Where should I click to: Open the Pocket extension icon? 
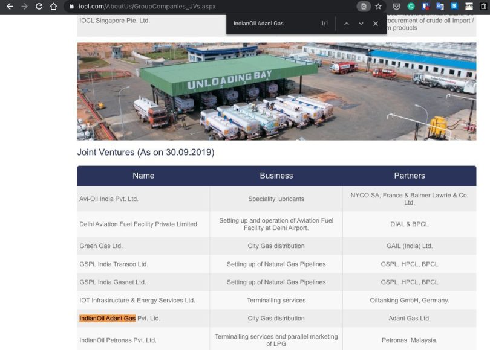[x=396, y=7]
